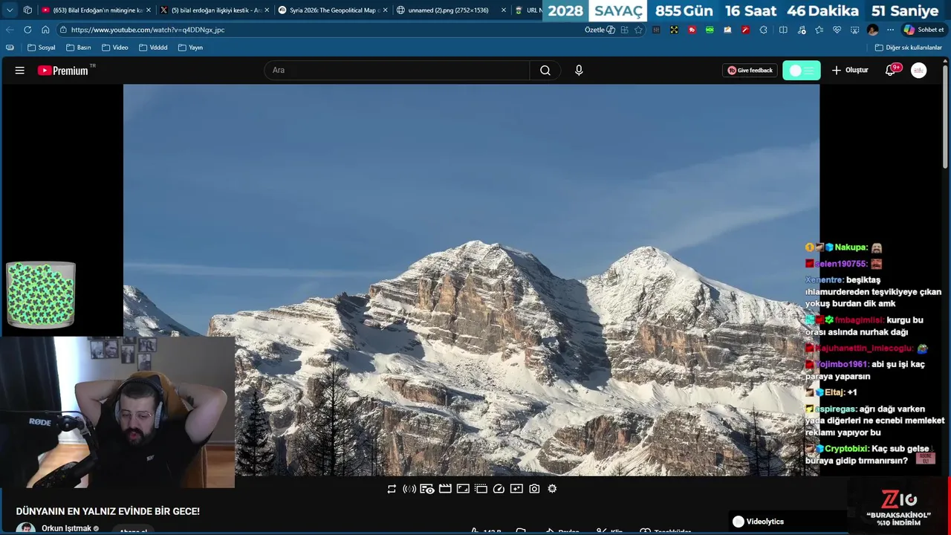
Task: Open the browser essentials heart icon
Action: point(837,30)
